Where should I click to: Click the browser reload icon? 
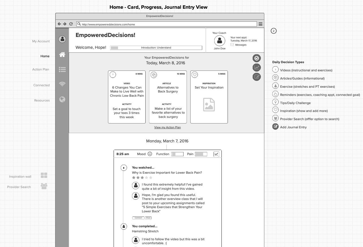click(71, 24)
